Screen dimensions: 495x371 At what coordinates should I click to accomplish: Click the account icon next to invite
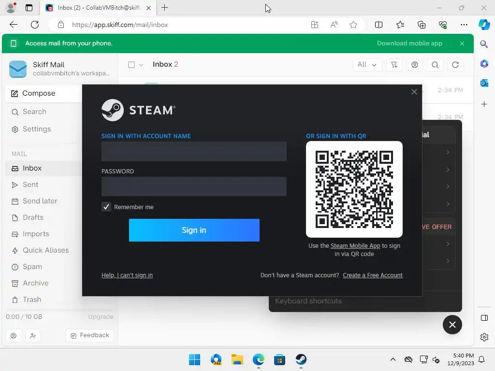(14, 336)
